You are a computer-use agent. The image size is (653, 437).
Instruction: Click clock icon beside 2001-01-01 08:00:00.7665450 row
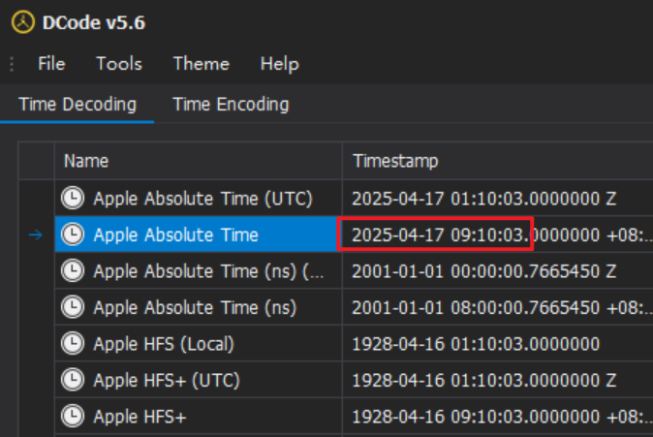73,307
